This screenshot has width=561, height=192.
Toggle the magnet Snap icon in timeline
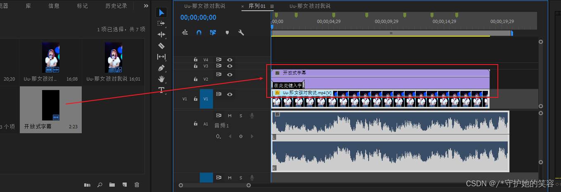(x=199, y=32)
